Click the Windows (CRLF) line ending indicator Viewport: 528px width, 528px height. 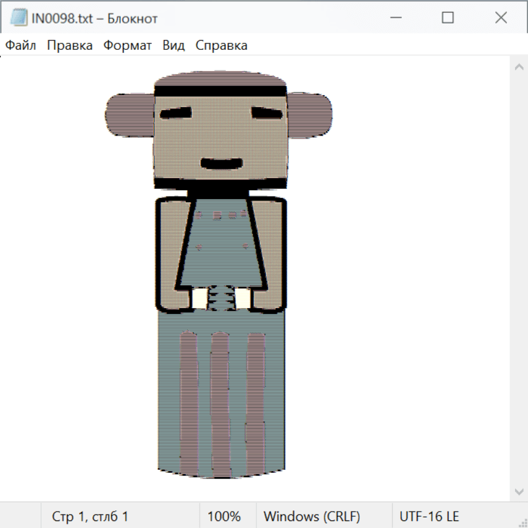(312, 516)
